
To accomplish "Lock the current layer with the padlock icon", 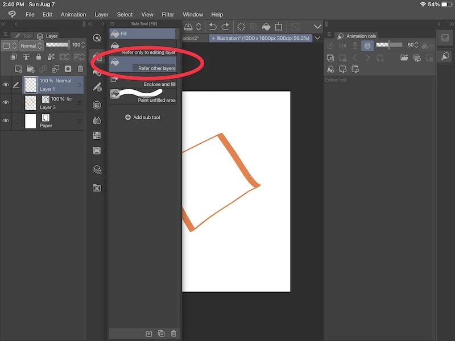I will click(x=39, y=57).
